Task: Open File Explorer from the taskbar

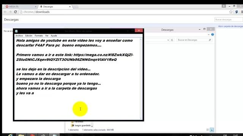Action: [x=21, y=135]
